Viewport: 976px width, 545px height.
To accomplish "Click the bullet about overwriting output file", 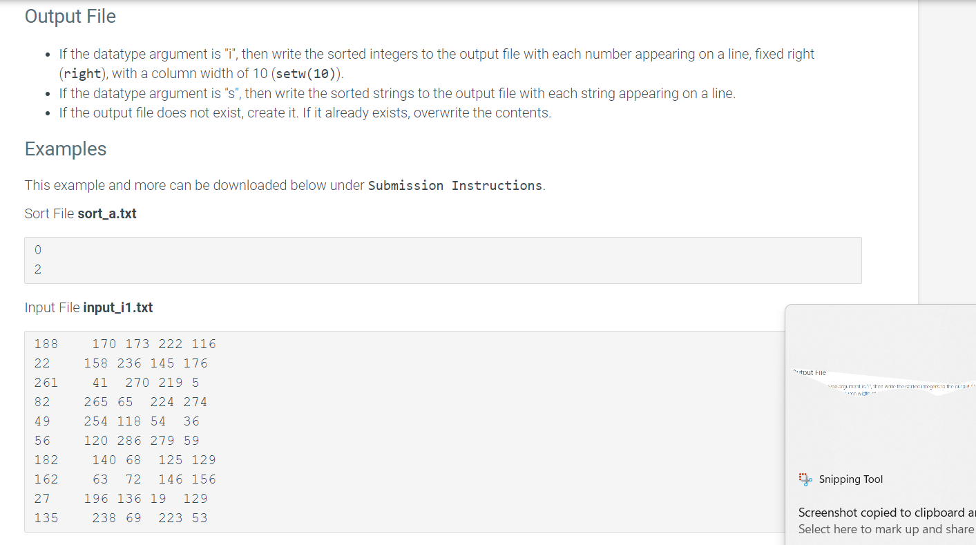I will click(305, 112).
